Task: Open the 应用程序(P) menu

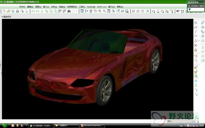Action: point(72,7)
